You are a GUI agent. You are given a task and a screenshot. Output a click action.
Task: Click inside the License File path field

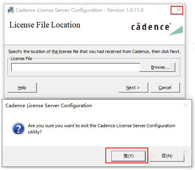pyautogui.click(x=75, y=67)
